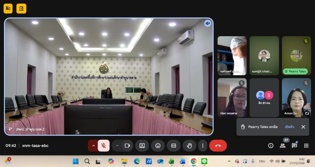Open the in-call chat messages panel
This screenshot has width=315, height=167.
(294, 145)
